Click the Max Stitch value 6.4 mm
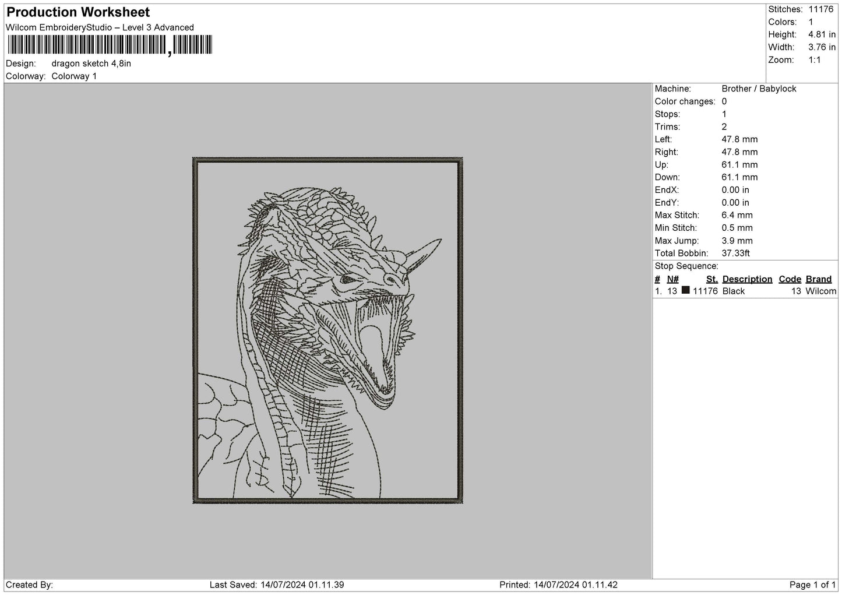Image resolution: width=842 pixels, height=595 pixels. 737,215
